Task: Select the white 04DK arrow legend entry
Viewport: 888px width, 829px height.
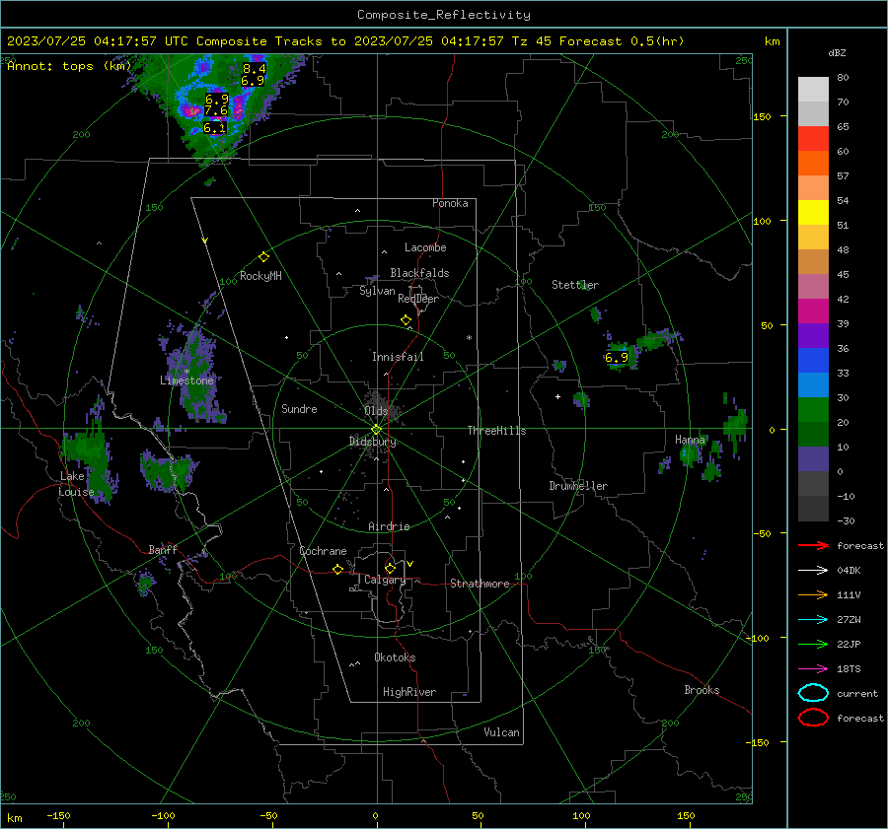Action: [813, 570]
